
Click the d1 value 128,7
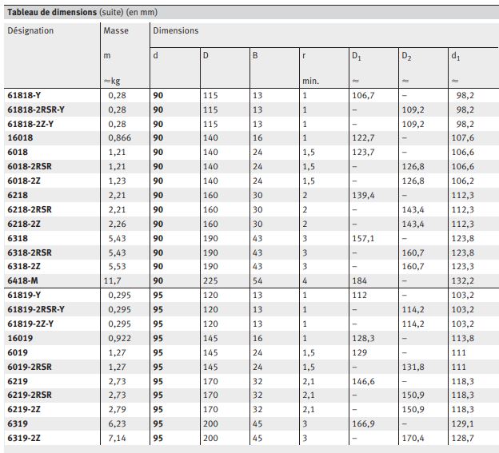(x=463, y=438)
